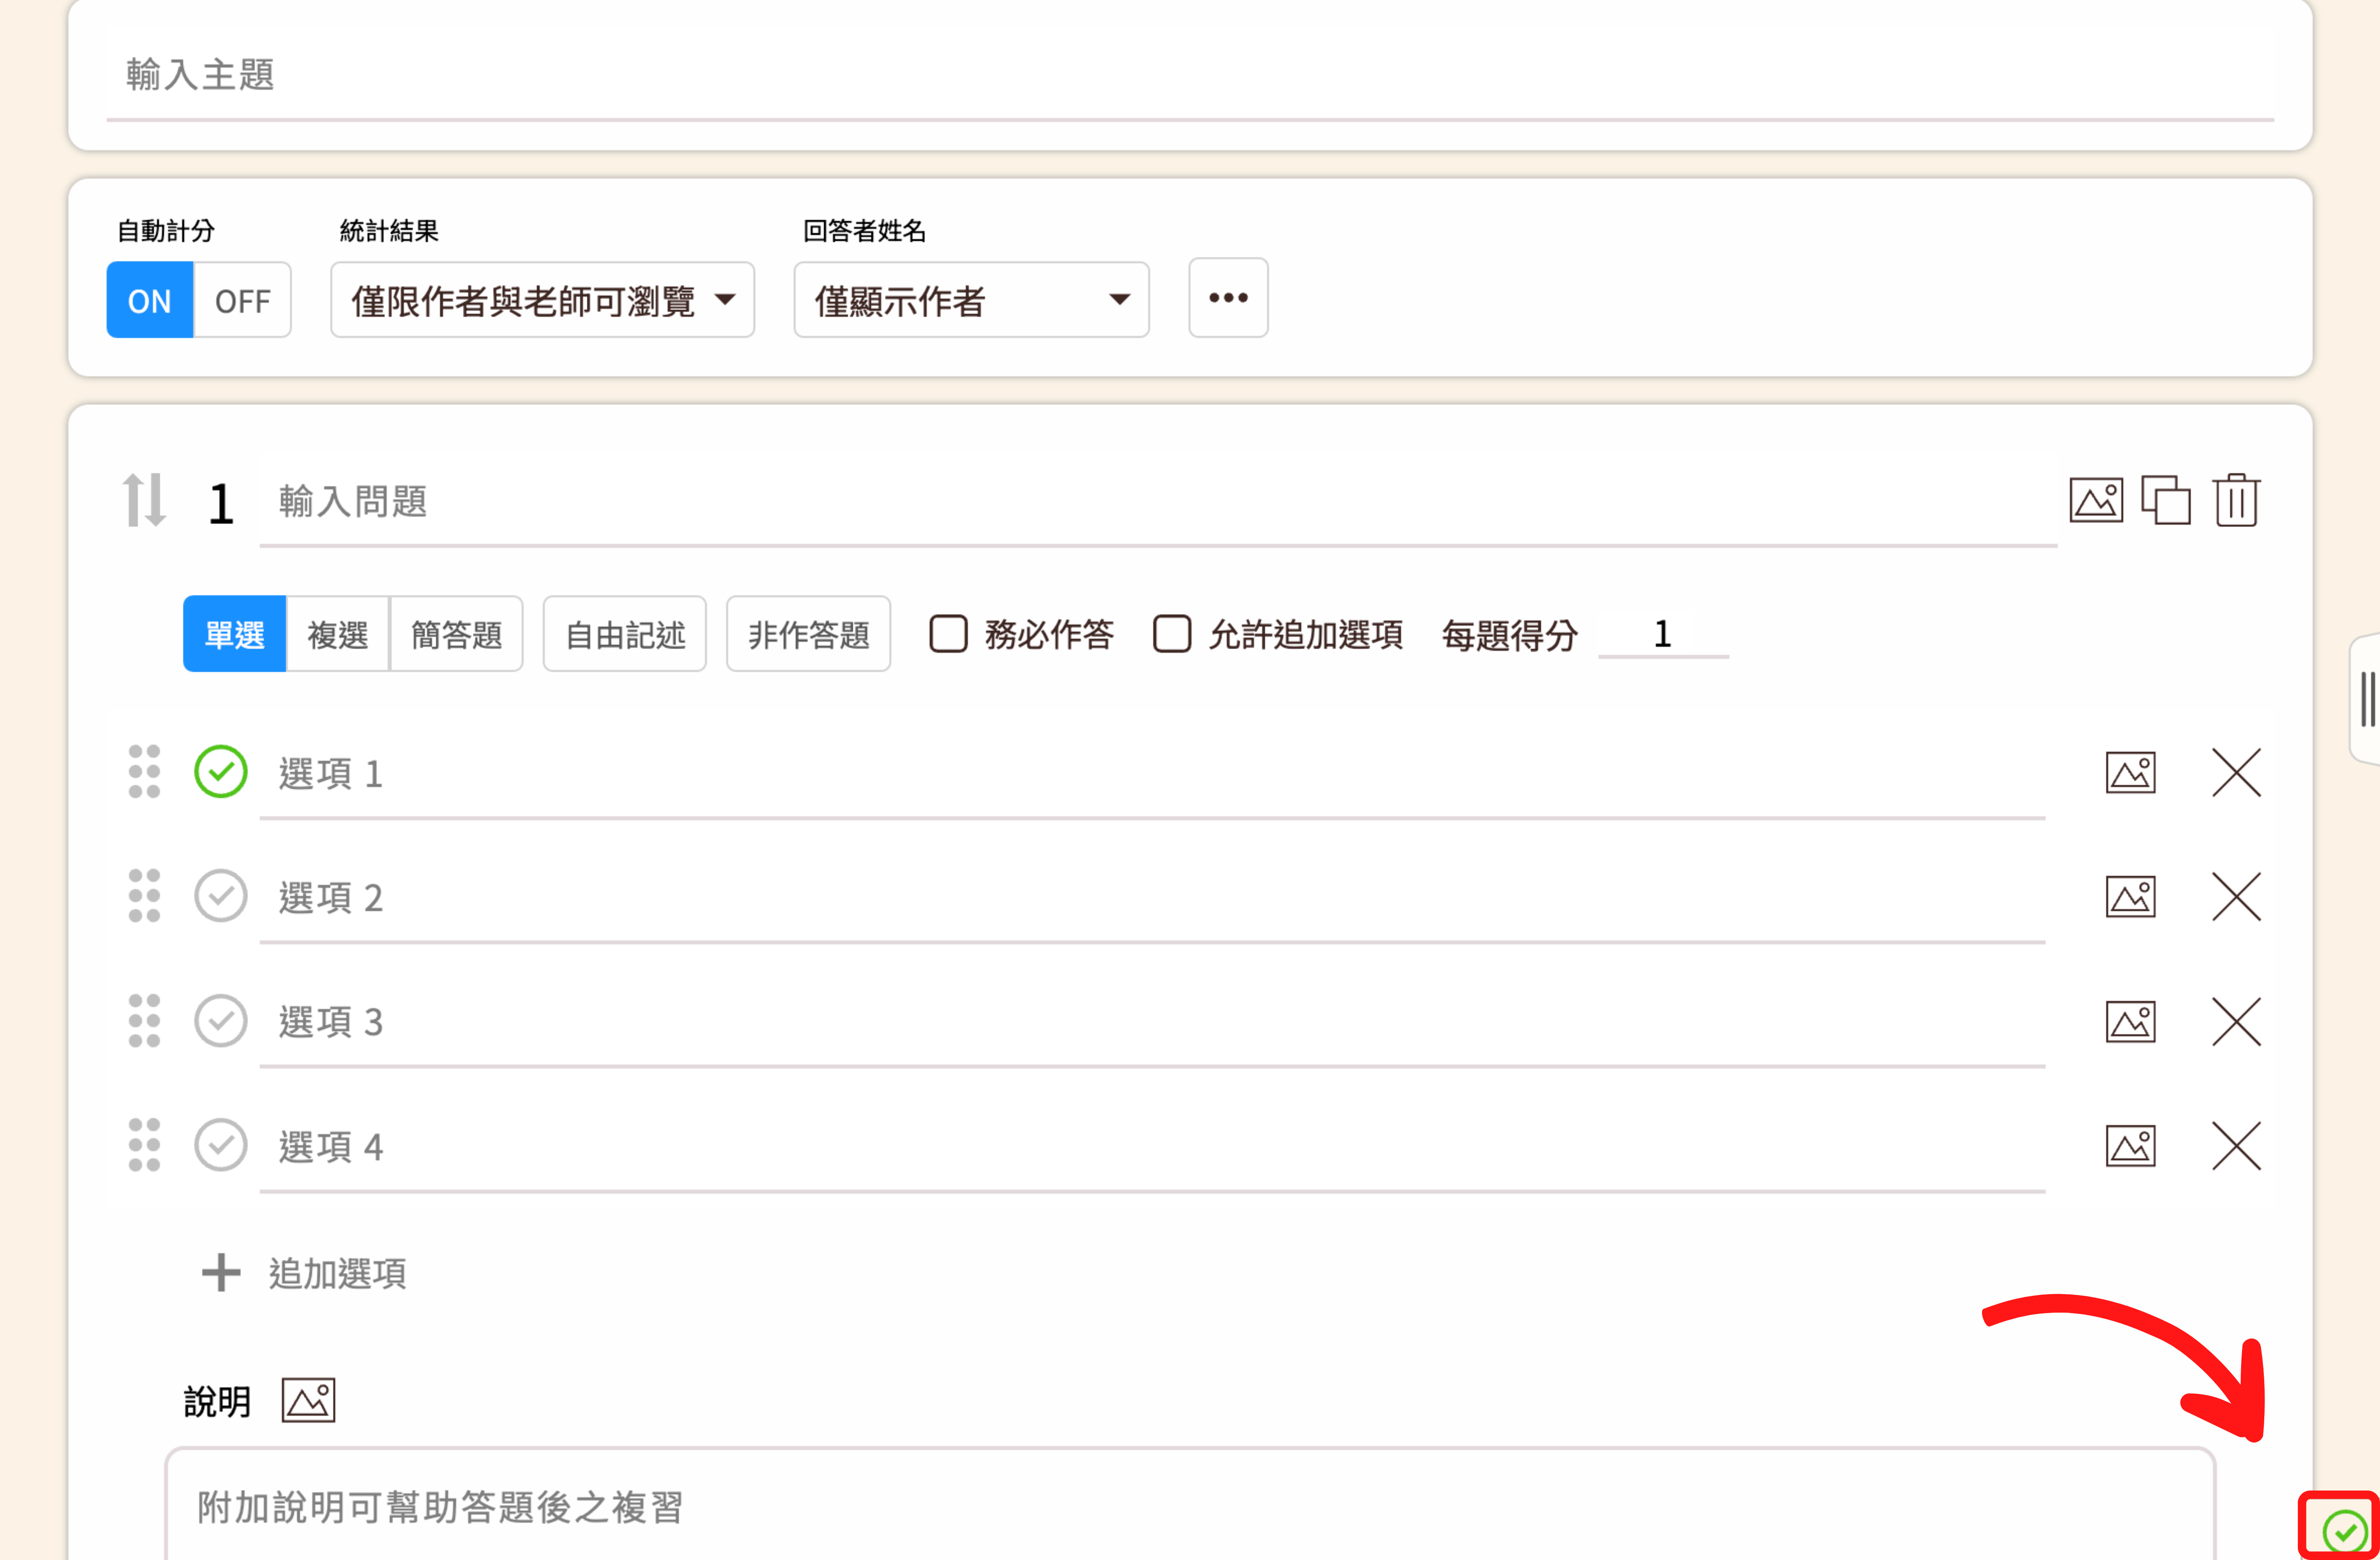Open the 統計結果 visibility dropdown
2380x1560 pixels.
542,300
